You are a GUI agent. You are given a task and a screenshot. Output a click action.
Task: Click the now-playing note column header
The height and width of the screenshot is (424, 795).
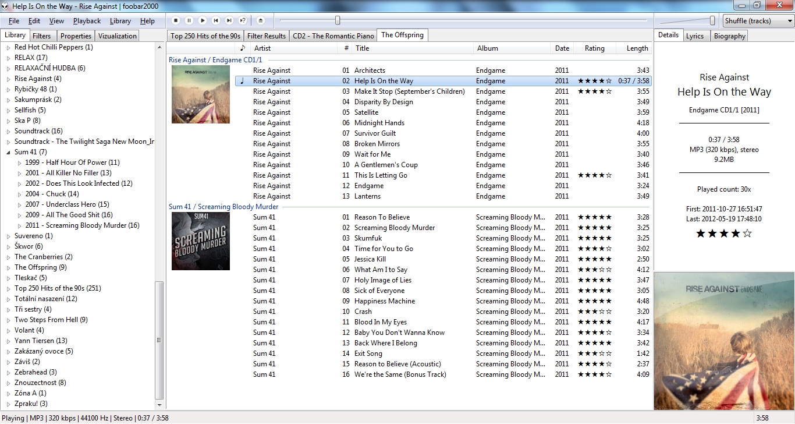point(243,48)
